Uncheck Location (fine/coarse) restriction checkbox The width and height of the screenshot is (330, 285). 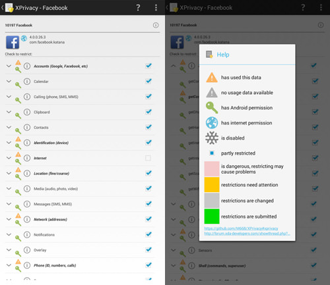pyautogui.click(x=148, y=173)
